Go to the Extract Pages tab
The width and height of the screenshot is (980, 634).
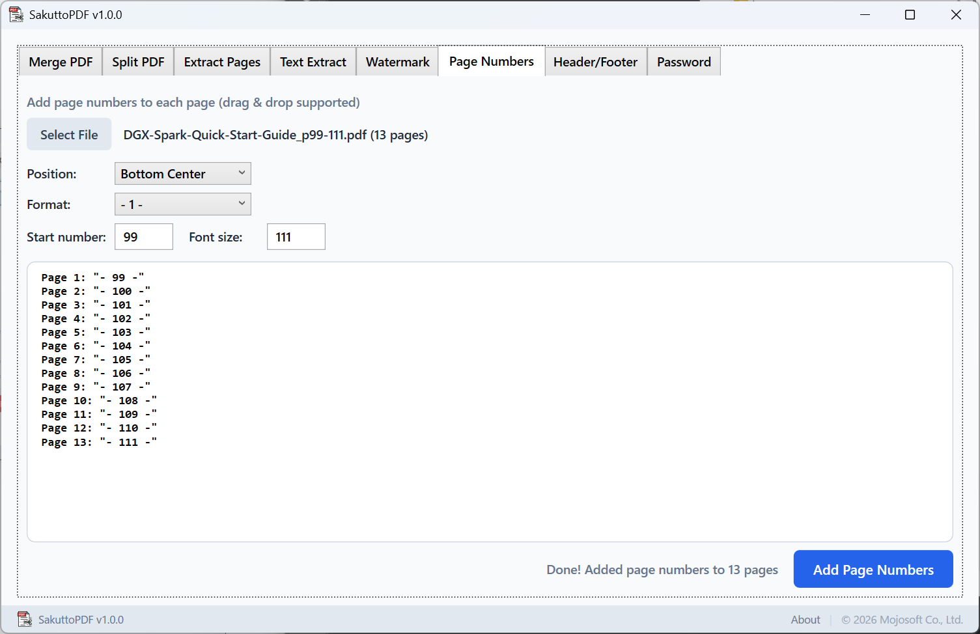pos(222,62)
